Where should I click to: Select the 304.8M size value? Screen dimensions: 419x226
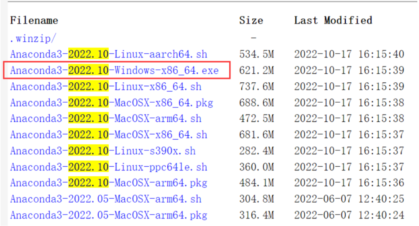click(x=256, y=199)
